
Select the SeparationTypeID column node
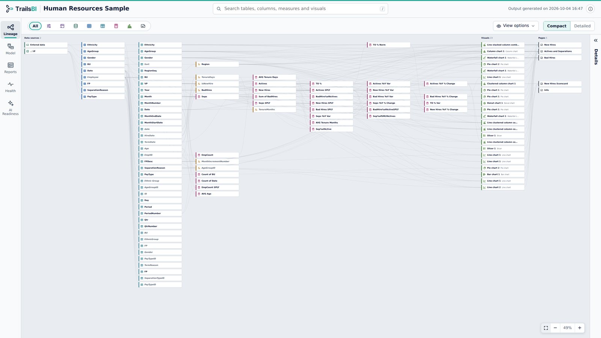tap(160, 278)
